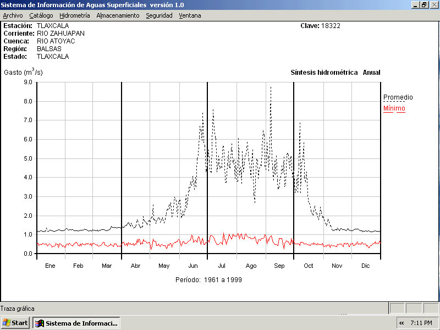Expand the Hidrometría menu
This screenshot has width=440, height=330.
(x=74, y=15)
